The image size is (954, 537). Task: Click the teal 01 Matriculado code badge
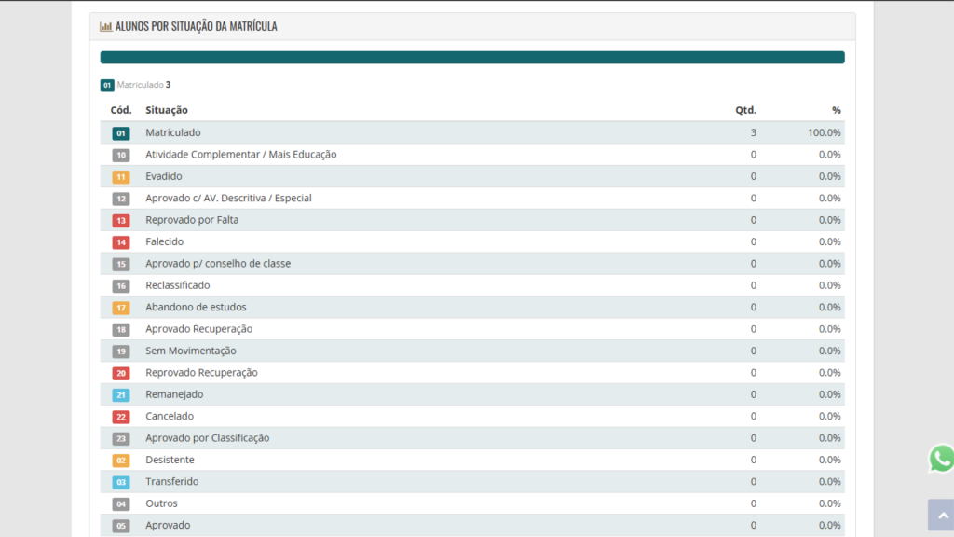(x=121, y=133)
